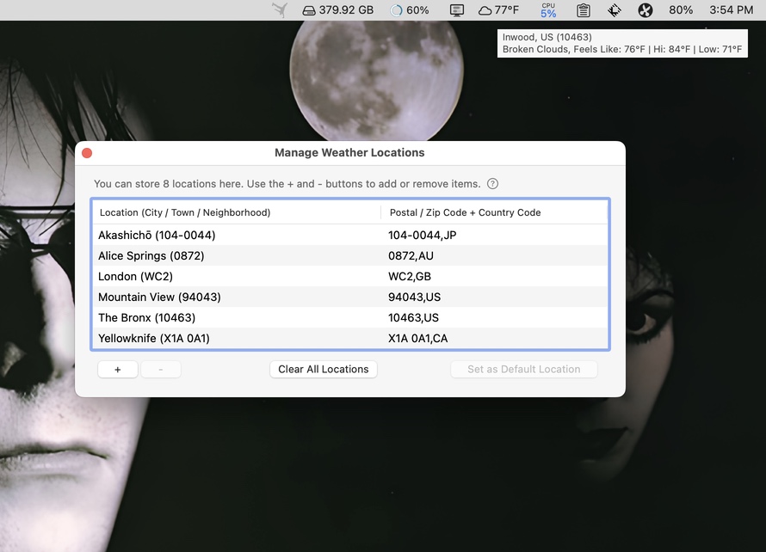Image resolution: width=766 pixels, height=552 pixels.
Task: Click the 10463,US postal code cell
Action: (413, 318)
